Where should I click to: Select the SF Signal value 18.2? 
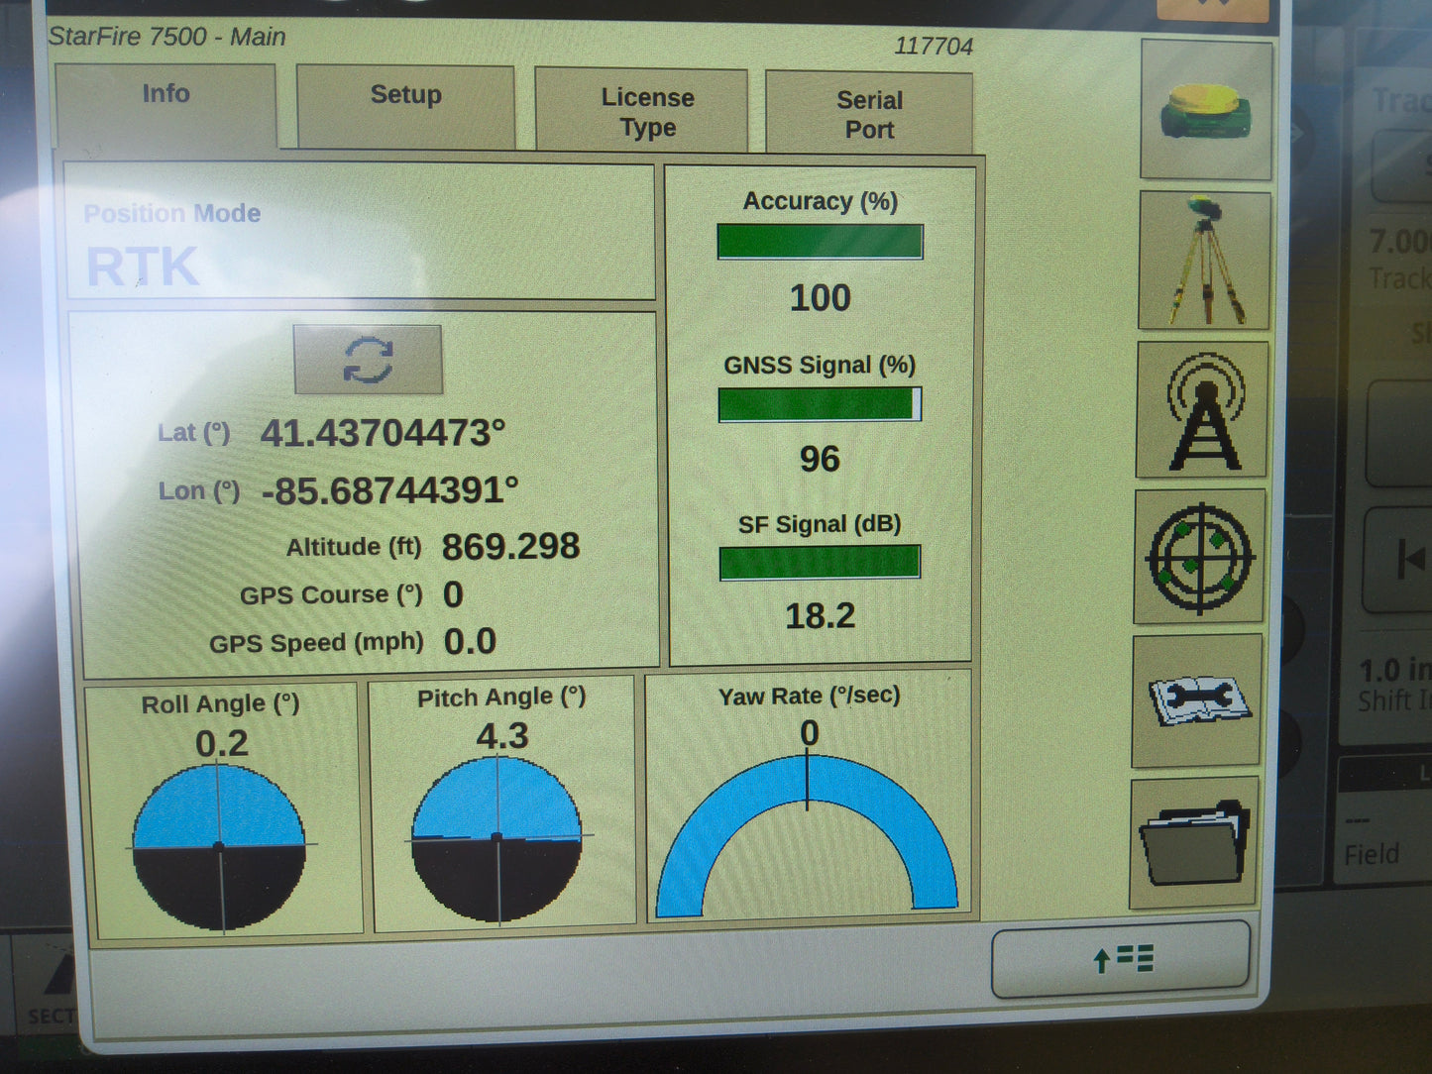pyautogui.click(x=820, y=616)
